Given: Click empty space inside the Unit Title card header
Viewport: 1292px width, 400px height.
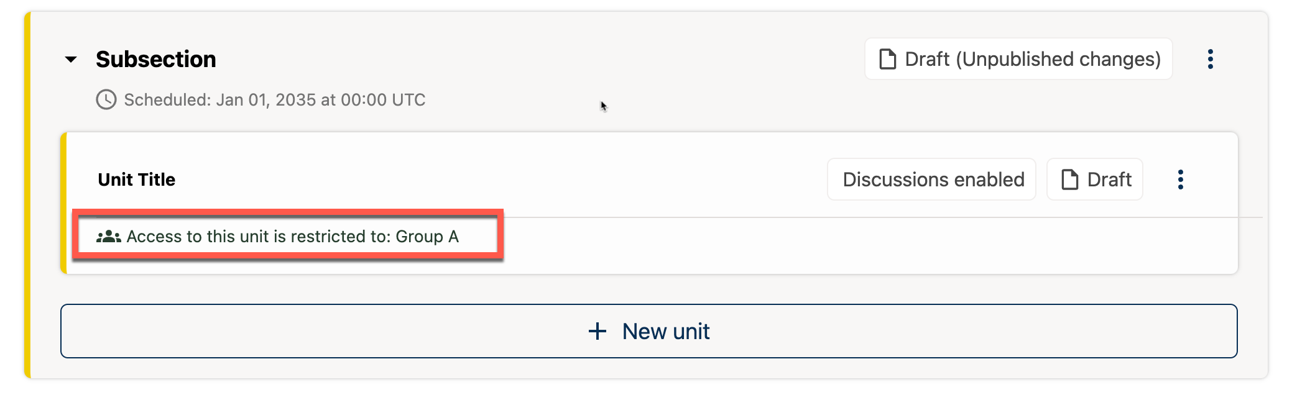Looking at the screenshot, I should click(497, 180).
